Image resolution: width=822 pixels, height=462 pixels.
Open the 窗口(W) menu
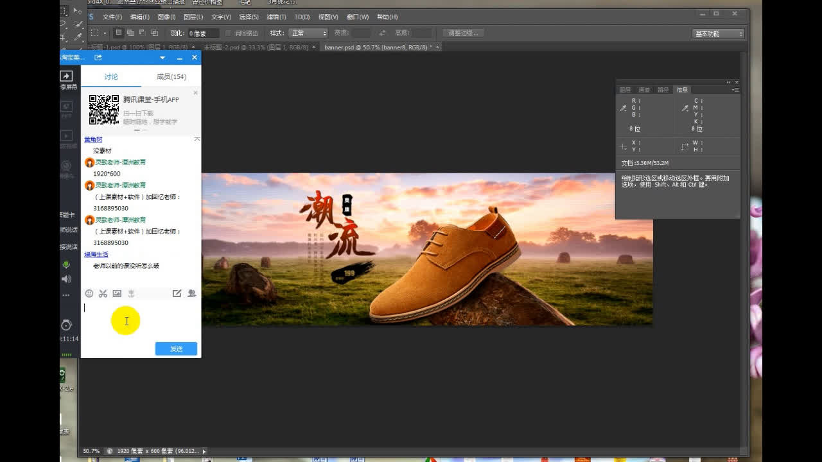coord(358,17)
